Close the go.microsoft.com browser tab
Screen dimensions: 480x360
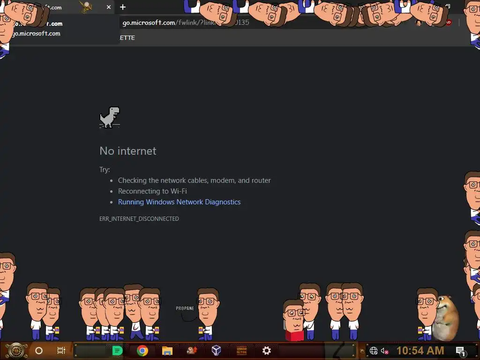(109, 7)
